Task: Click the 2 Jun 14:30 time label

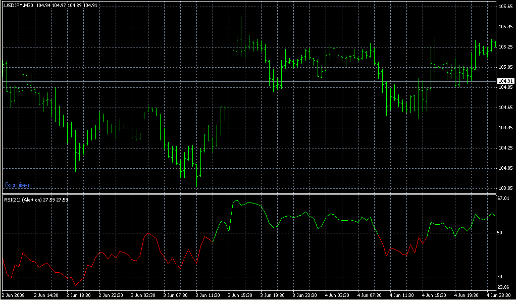Action: click(x=46, y=295)
